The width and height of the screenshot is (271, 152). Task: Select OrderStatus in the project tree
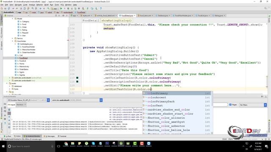tap(24, 69)
